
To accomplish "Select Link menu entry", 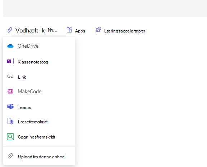I will [22, 77].
